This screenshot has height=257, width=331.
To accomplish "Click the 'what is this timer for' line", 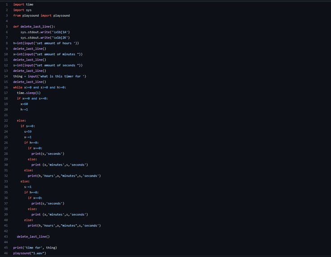I will [50, 76].
